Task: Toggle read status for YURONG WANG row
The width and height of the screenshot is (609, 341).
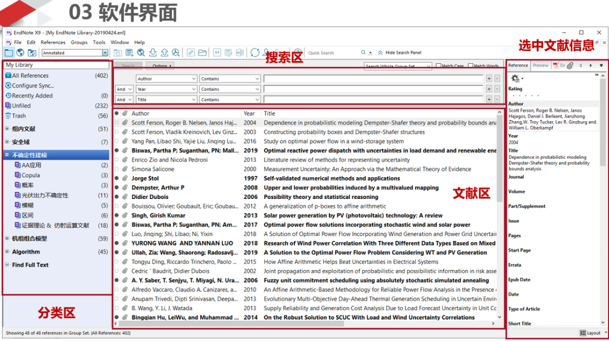Action: 117,243
